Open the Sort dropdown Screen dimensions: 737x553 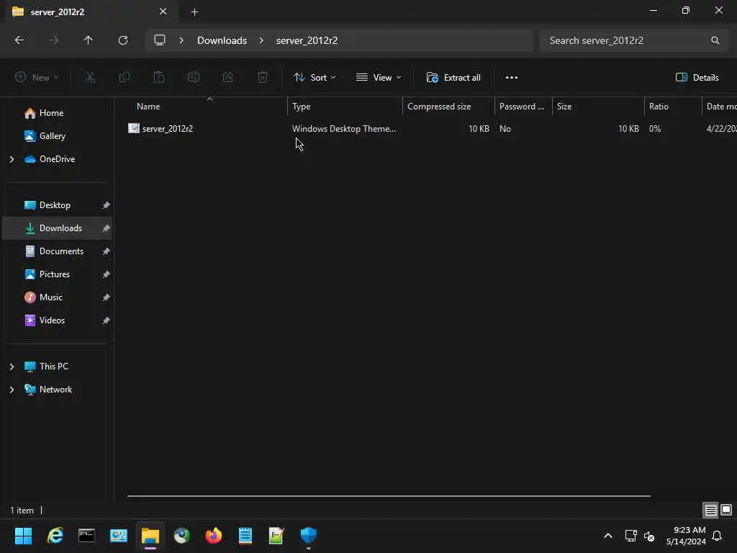tap(315, 78)
